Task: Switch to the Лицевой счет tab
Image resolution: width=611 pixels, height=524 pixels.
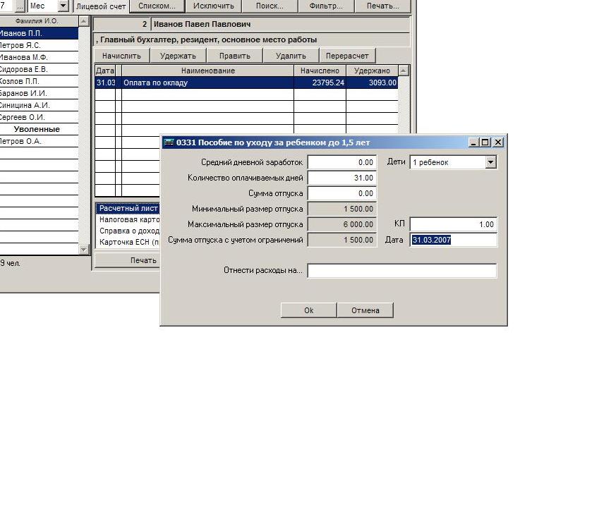Action: click(101, 6)
